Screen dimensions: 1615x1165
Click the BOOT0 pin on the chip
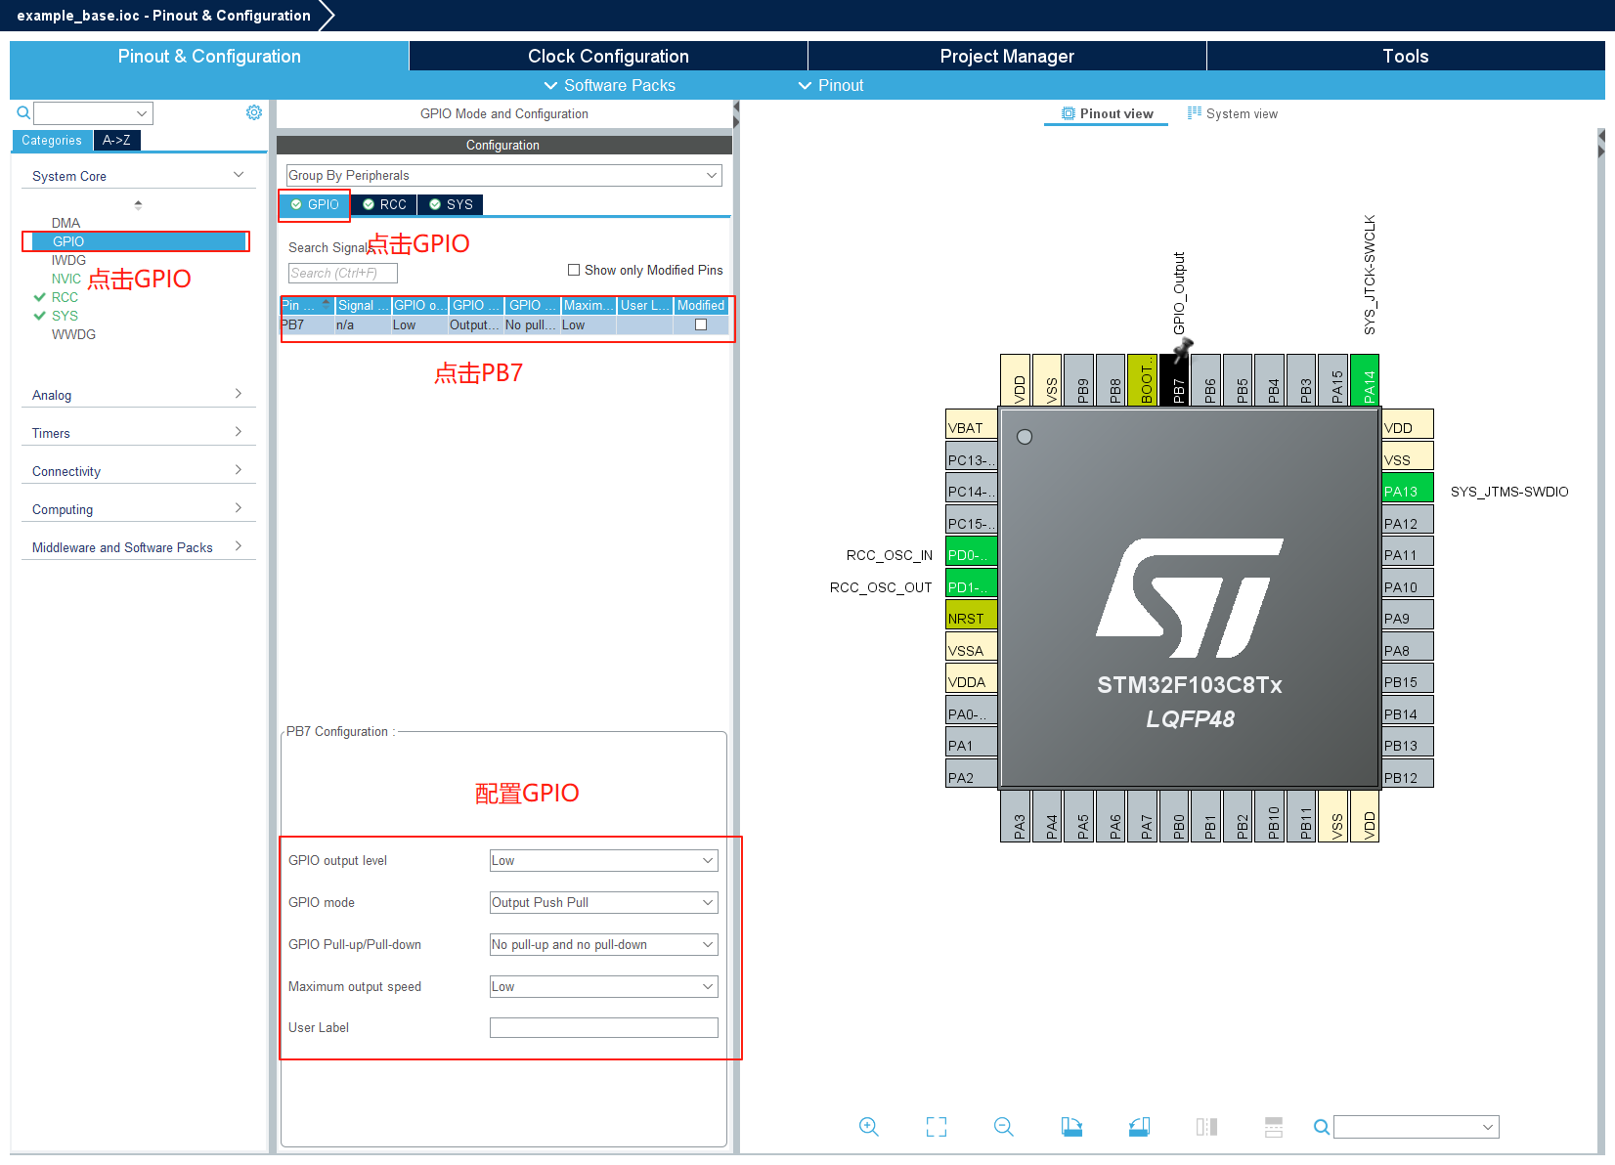tap(1142, 379)
